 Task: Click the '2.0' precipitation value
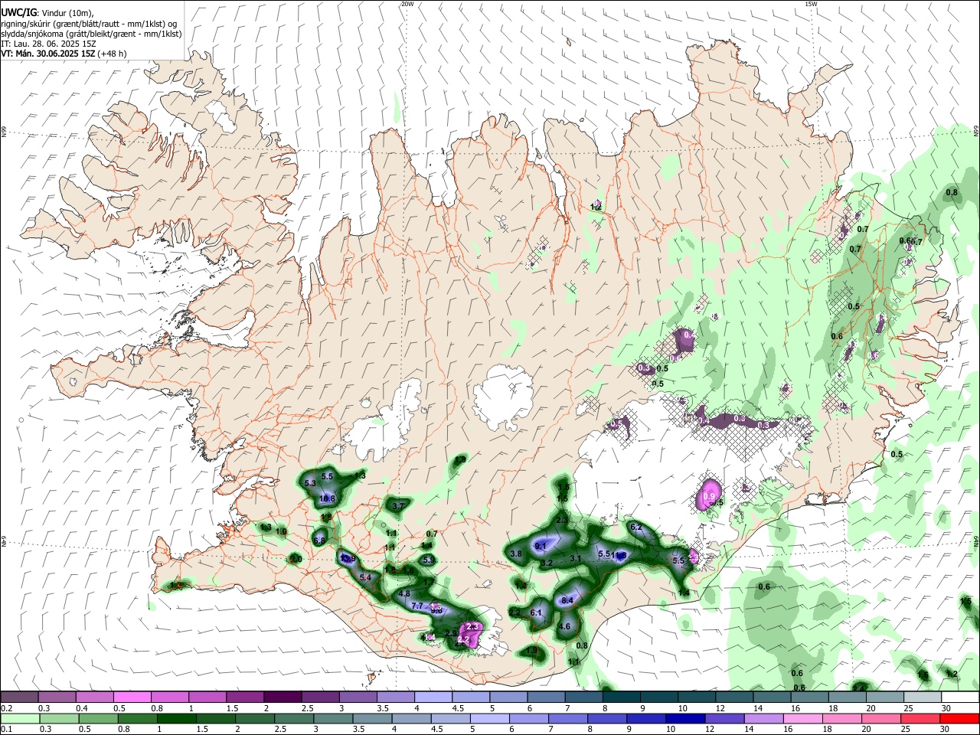pos(296,559)
